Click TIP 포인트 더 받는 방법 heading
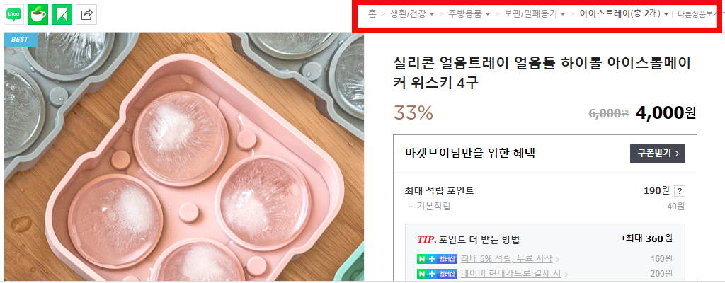Screen dimensions: 725x283 pos(469,240)
